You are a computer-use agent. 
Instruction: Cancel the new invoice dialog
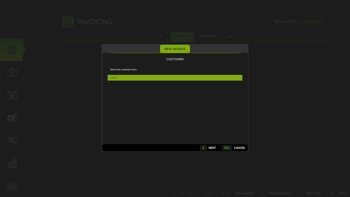(239, 148)
